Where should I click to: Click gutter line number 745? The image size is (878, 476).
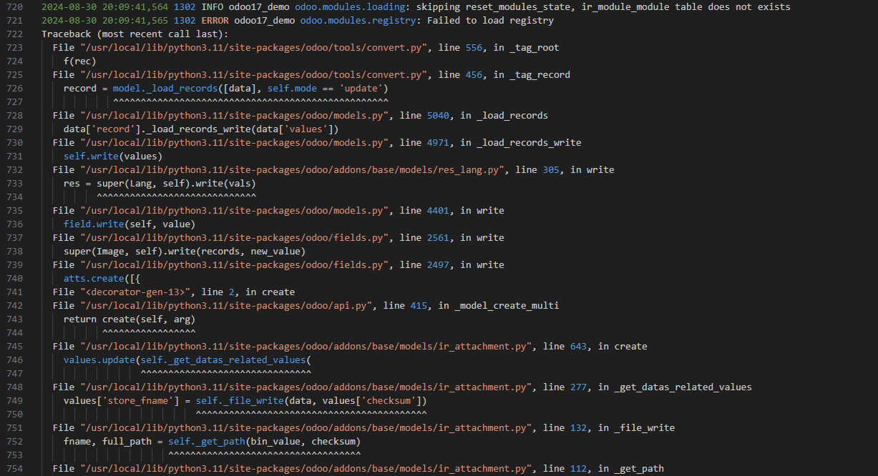(14, 347)
